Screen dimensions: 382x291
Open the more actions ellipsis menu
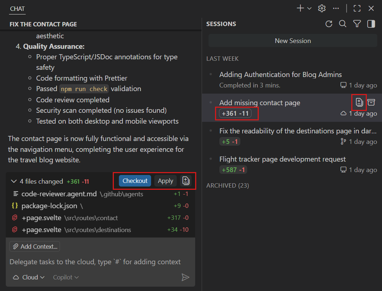pos(336,8)
